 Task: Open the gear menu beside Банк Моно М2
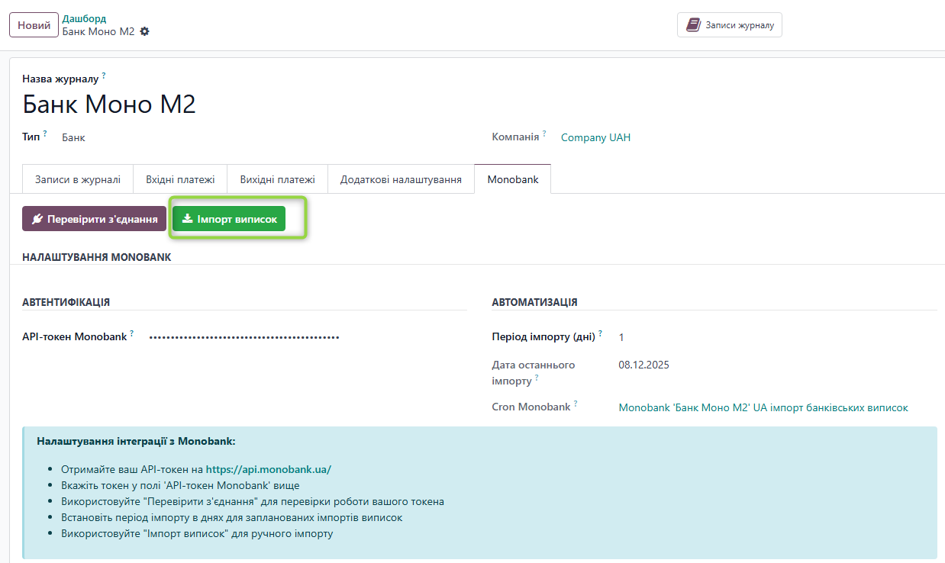[145, 31]
